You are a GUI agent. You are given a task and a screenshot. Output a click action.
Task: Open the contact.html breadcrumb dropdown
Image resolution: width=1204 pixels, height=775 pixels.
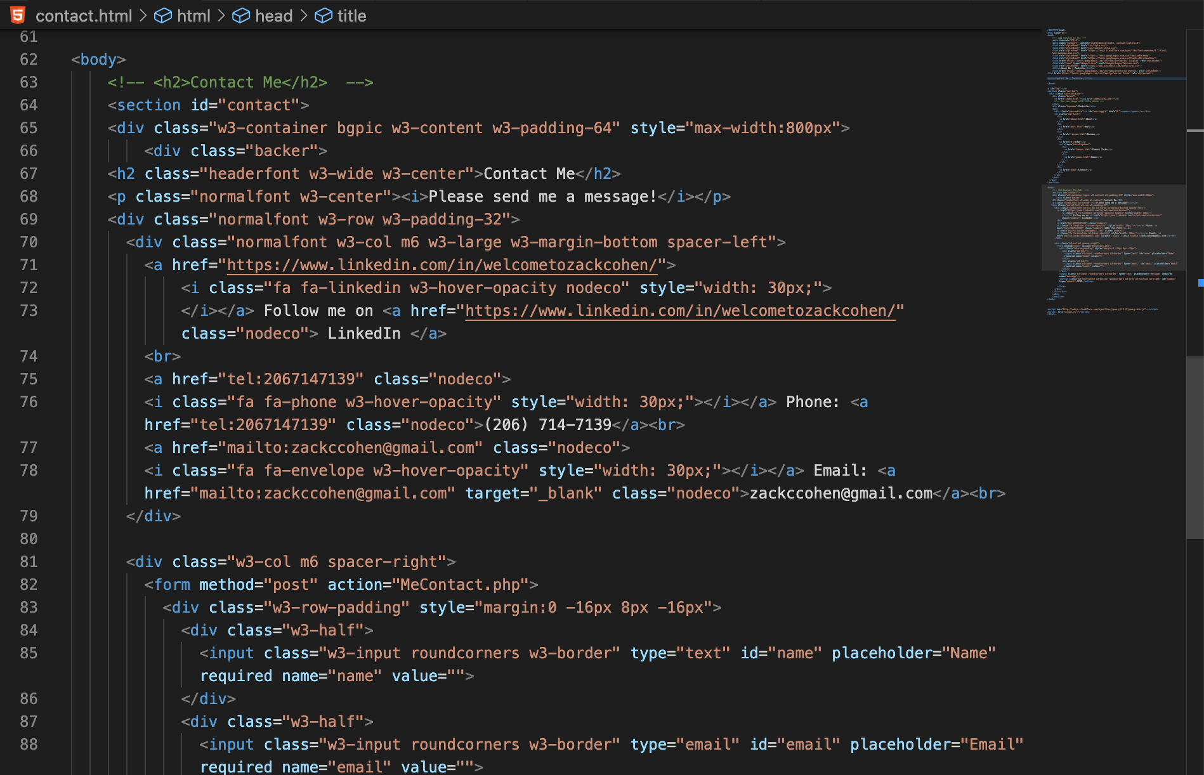click(84, 16)
